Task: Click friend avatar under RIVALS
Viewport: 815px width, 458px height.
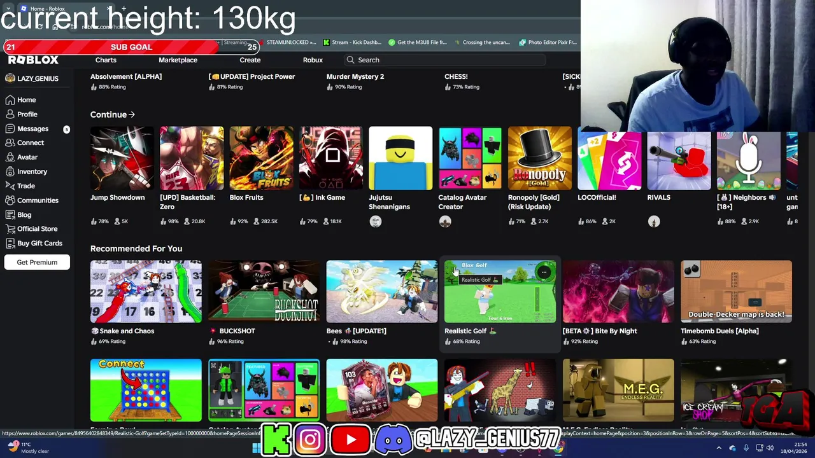Action: pyautogui.click(x=654, y=221)
